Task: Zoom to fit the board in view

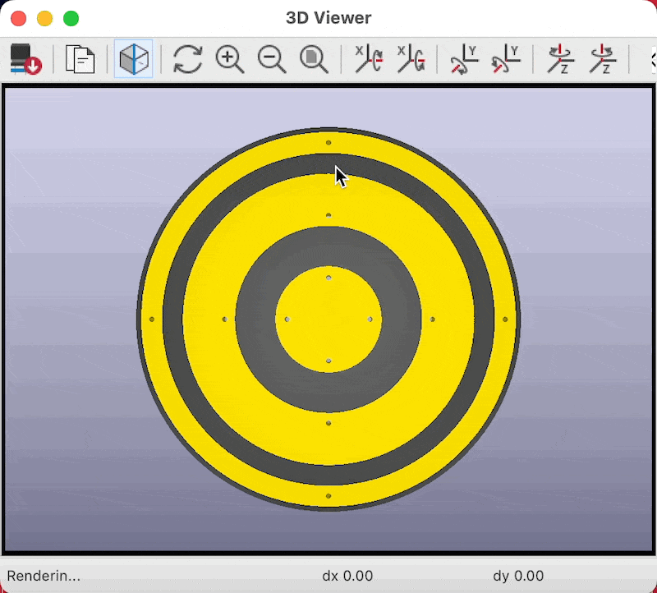Action: (314, 59)
